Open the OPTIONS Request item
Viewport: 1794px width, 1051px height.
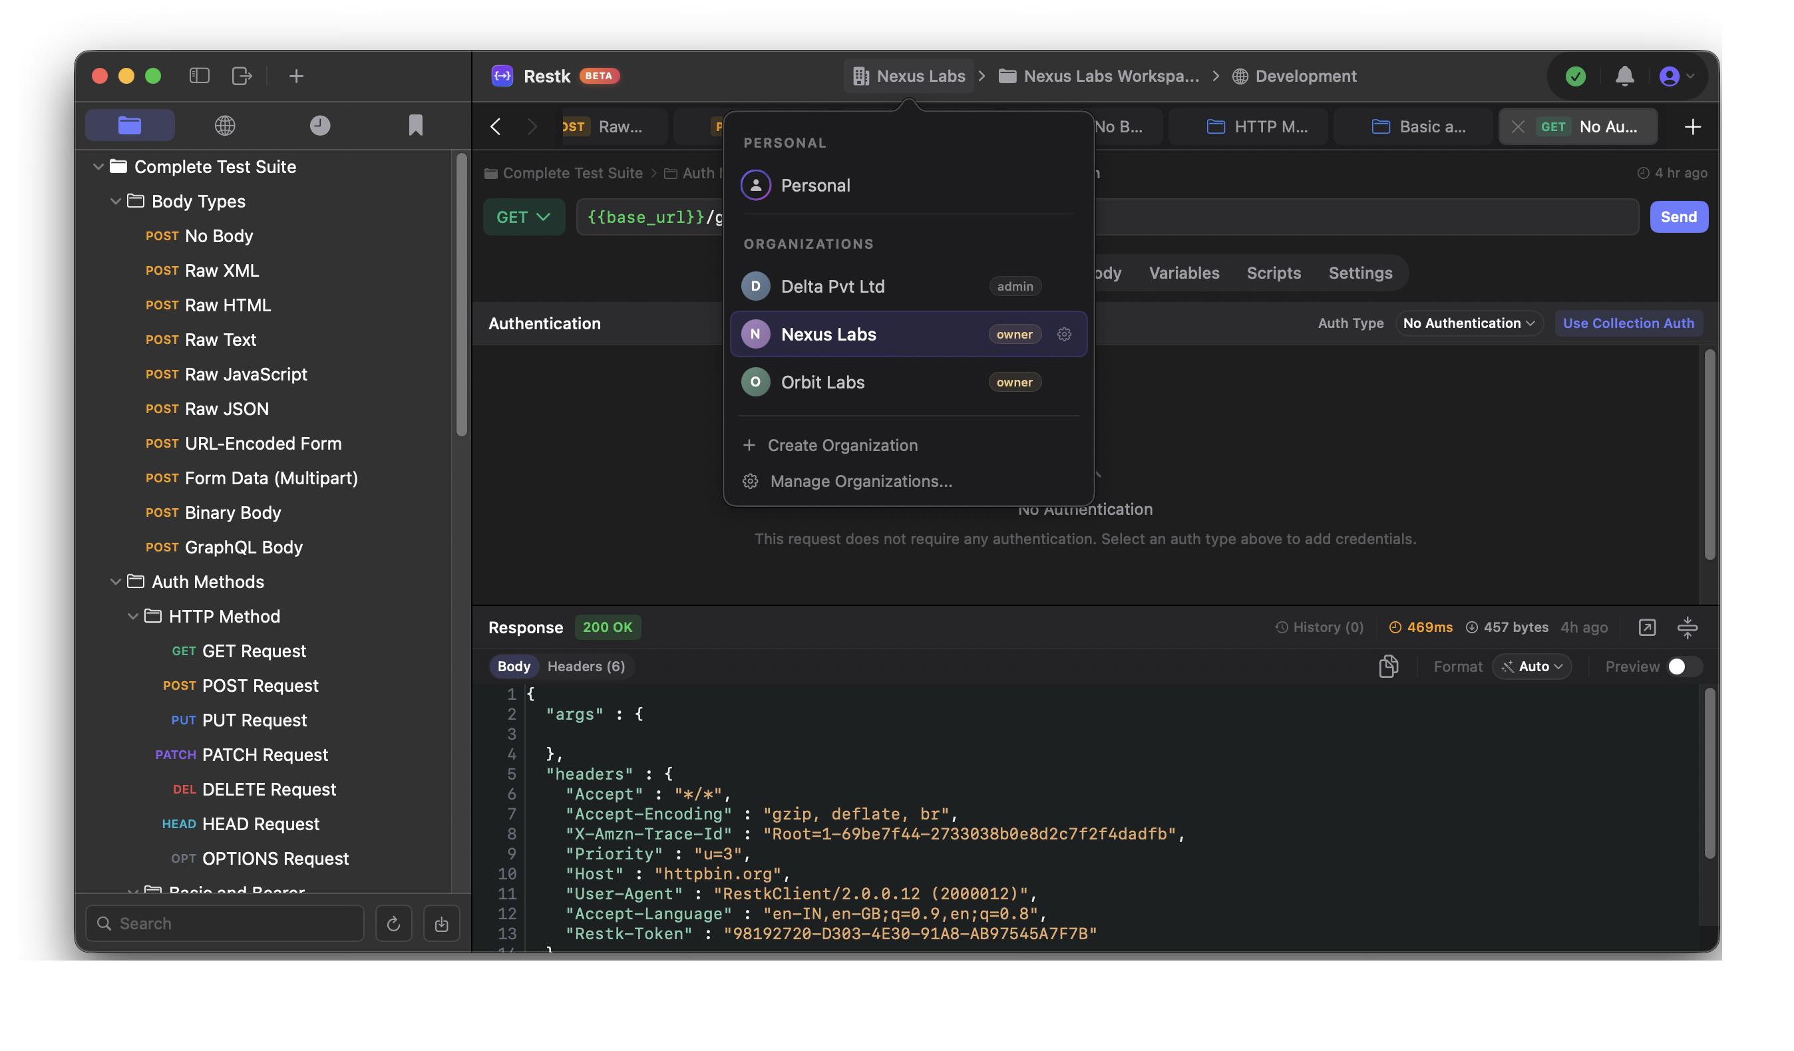click(259, 858)
